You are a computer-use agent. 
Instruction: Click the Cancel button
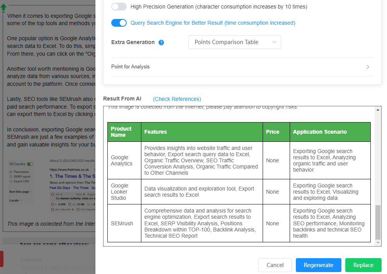pos(275,265)
